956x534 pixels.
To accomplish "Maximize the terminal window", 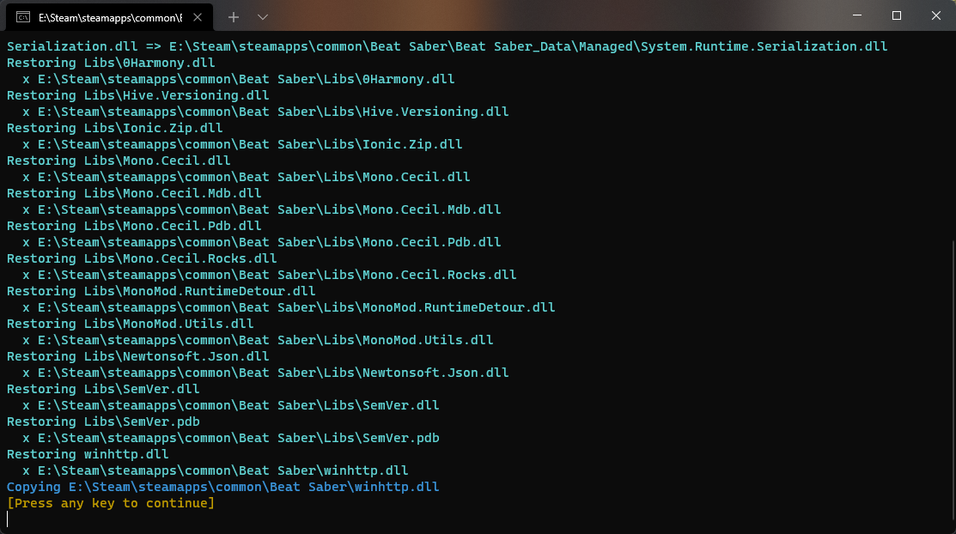I will (897, 15).
